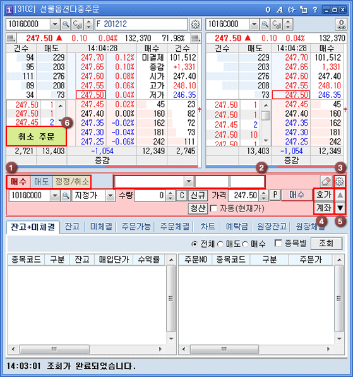Viewport: 353px width, 377px height.
Task: Click horizontal scrollbar of left holdings table
Action: click(87, 349)
